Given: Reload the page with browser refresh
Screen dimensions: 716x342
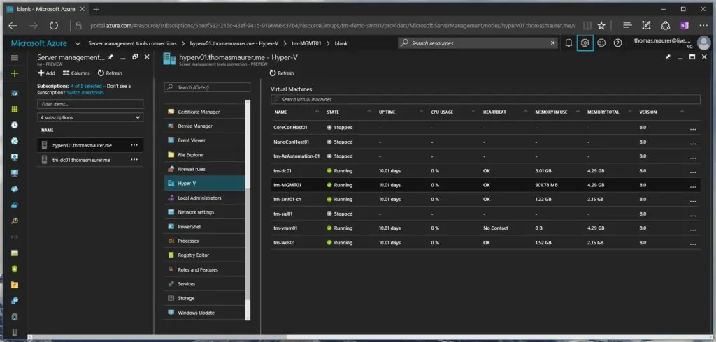Looking at the screenshot, I should coord(53,26).
